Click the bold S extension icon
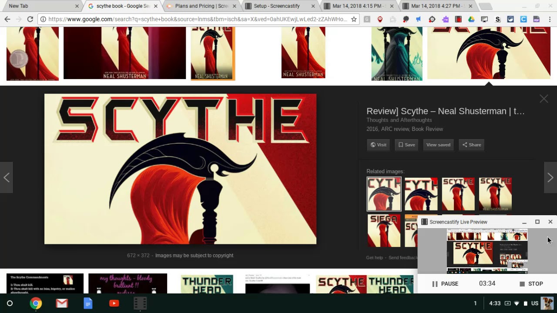The image size is (557, 313). pos(498,19)
